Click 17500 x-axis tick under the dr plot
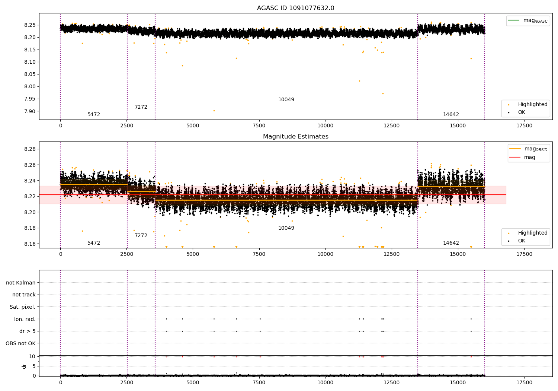Screen dimensions: 558x391 coord(524,383)
